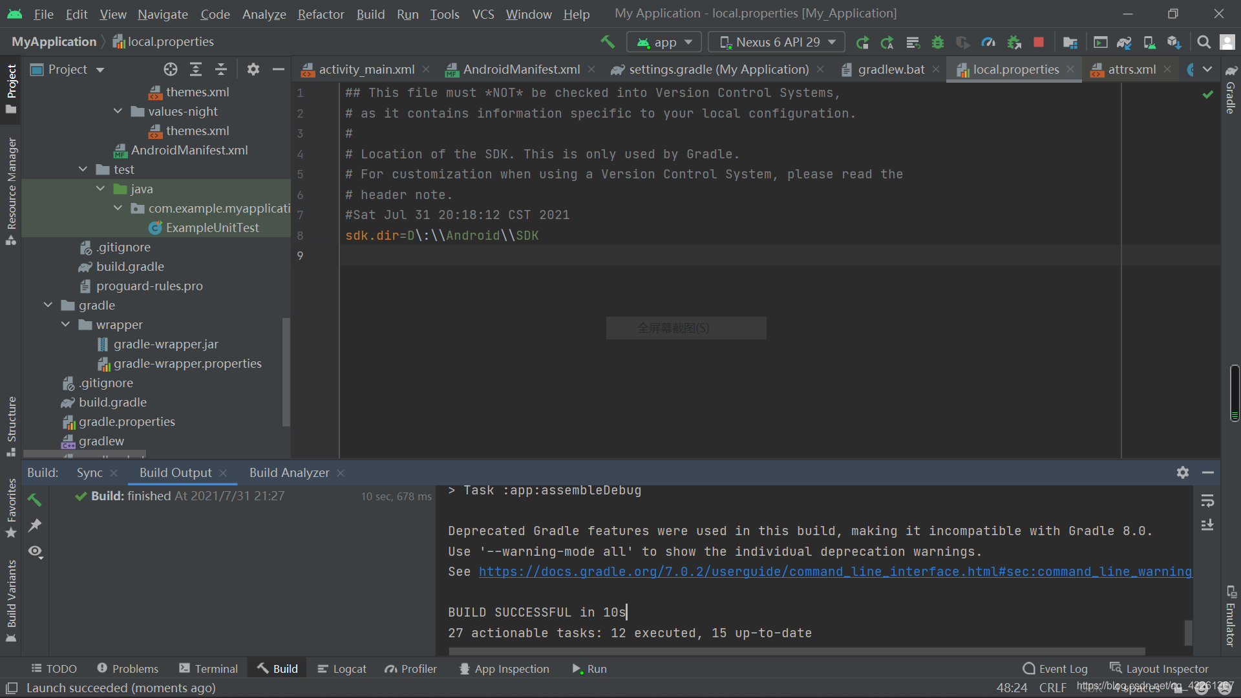Viewport: 1241px width, 698px height.
Task: Select gradle-wrapper.properties in project tree
Action: point(187,363)
